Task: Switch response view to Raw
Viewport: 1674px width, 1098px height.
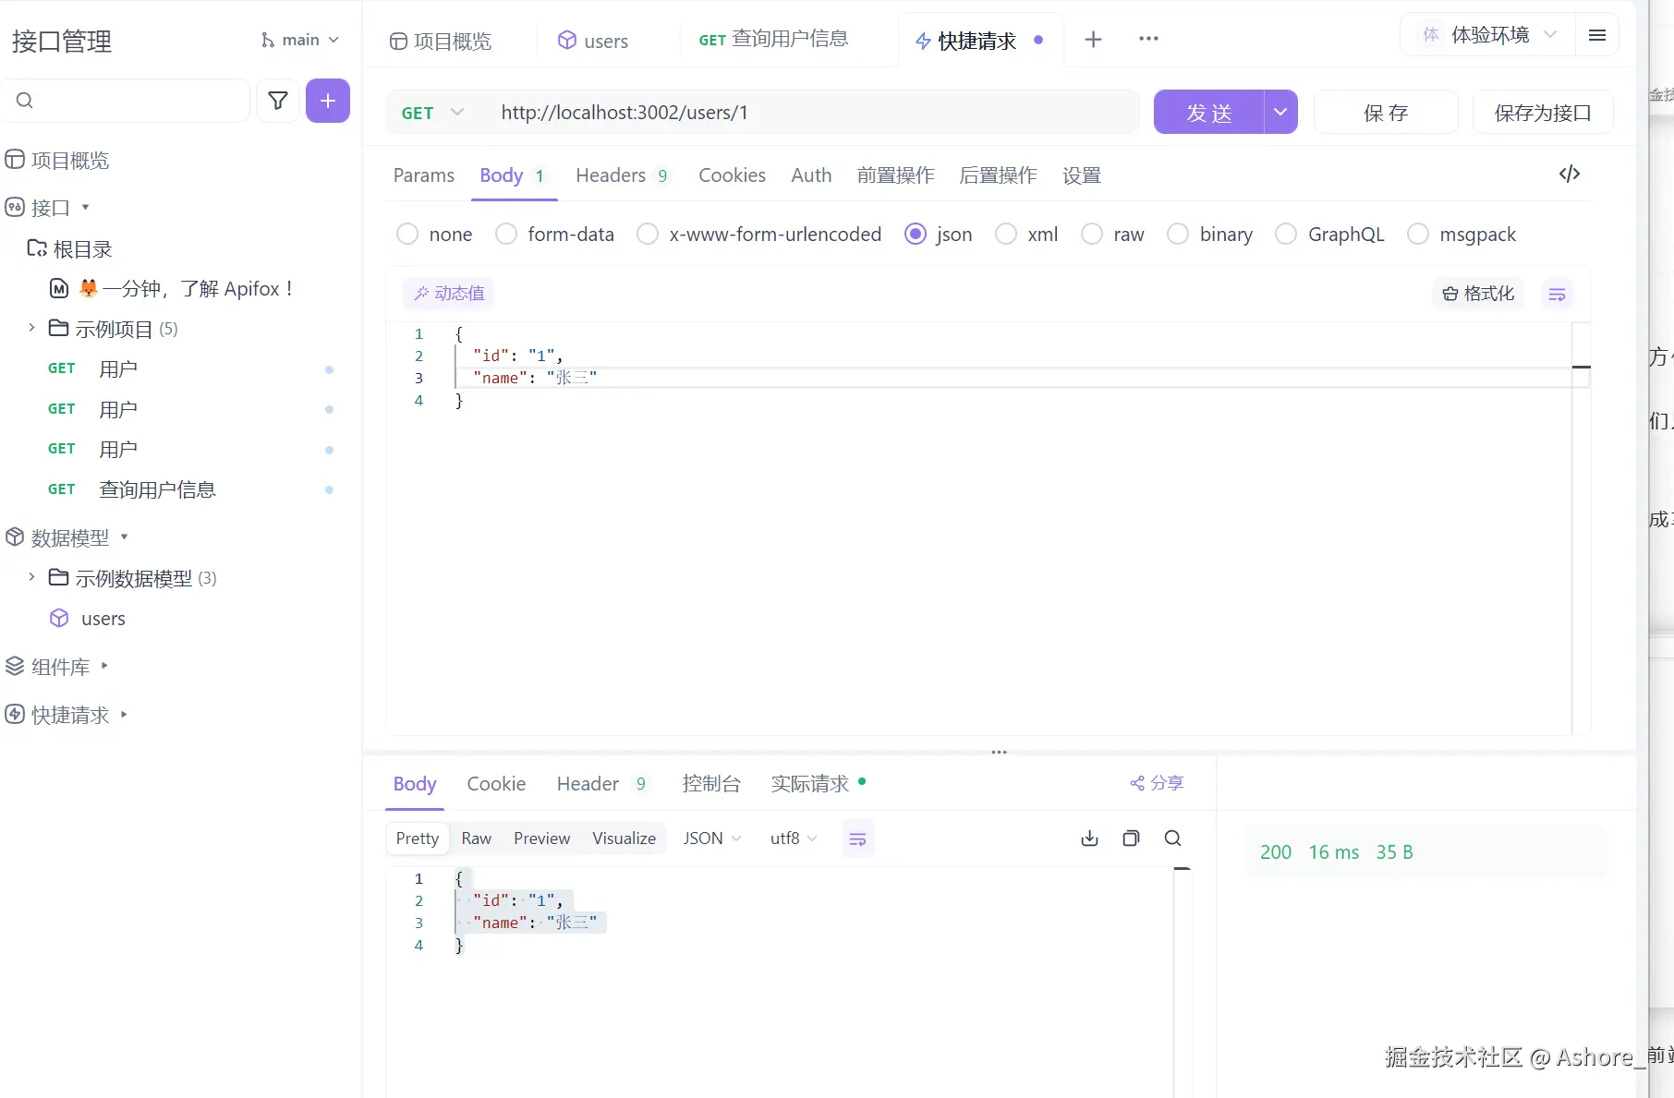Action: tap(476, 839)
